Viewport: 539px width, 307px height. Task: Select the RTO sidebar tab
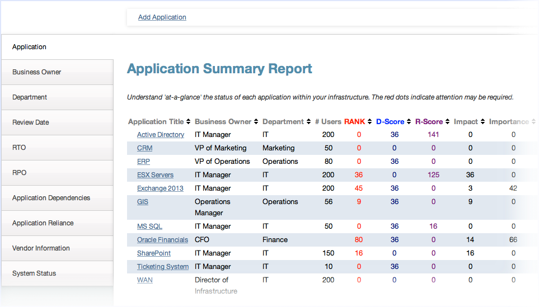[58, 147]
